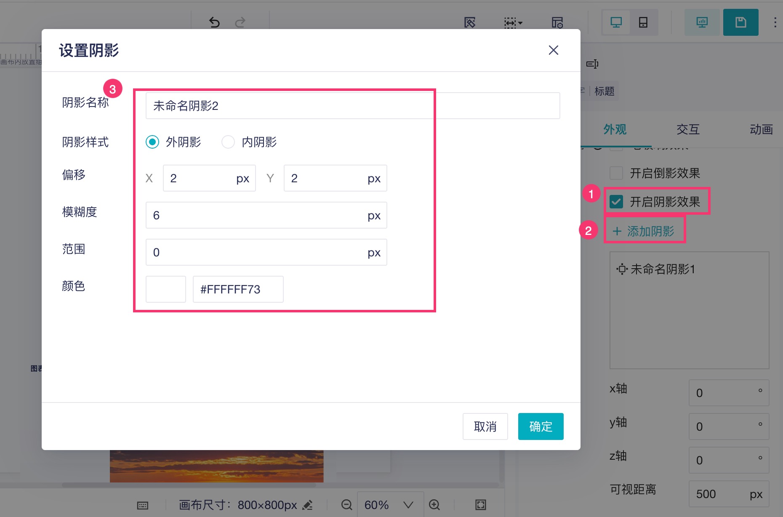
Task: Click the Y offset input field
Action: pyautogui.click(x=336, y=178)
